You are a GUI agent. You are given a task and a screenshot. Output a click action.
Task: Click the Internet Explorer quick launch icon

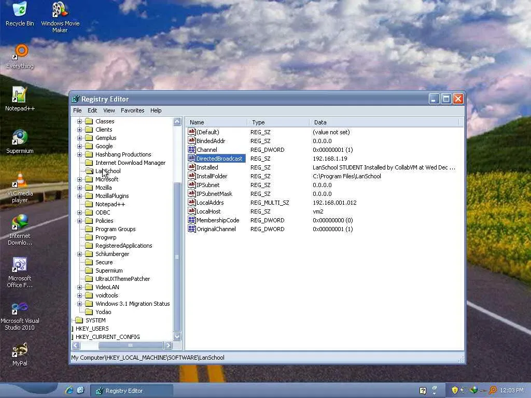[x=69, y=390]
